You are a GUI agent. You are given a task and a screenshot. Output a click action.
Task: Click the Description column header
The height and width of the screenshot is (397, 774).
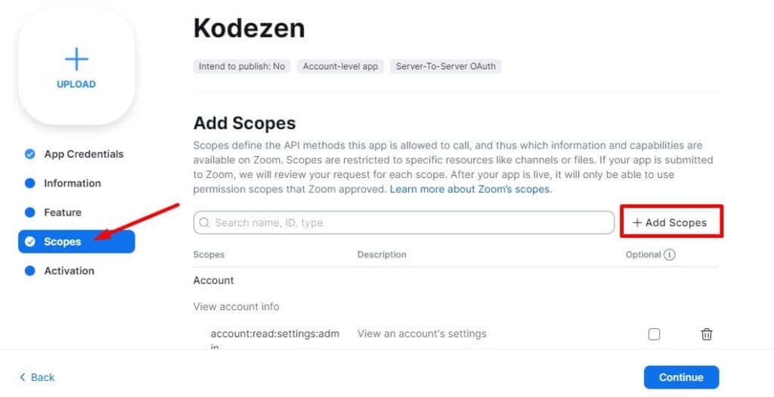(x=382, y=255)
